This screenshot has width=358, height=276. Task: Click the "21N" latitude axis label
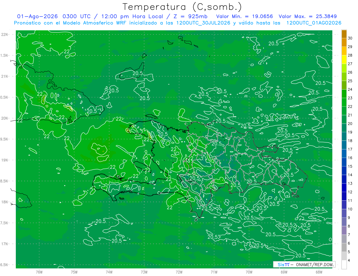coord(5,76)
